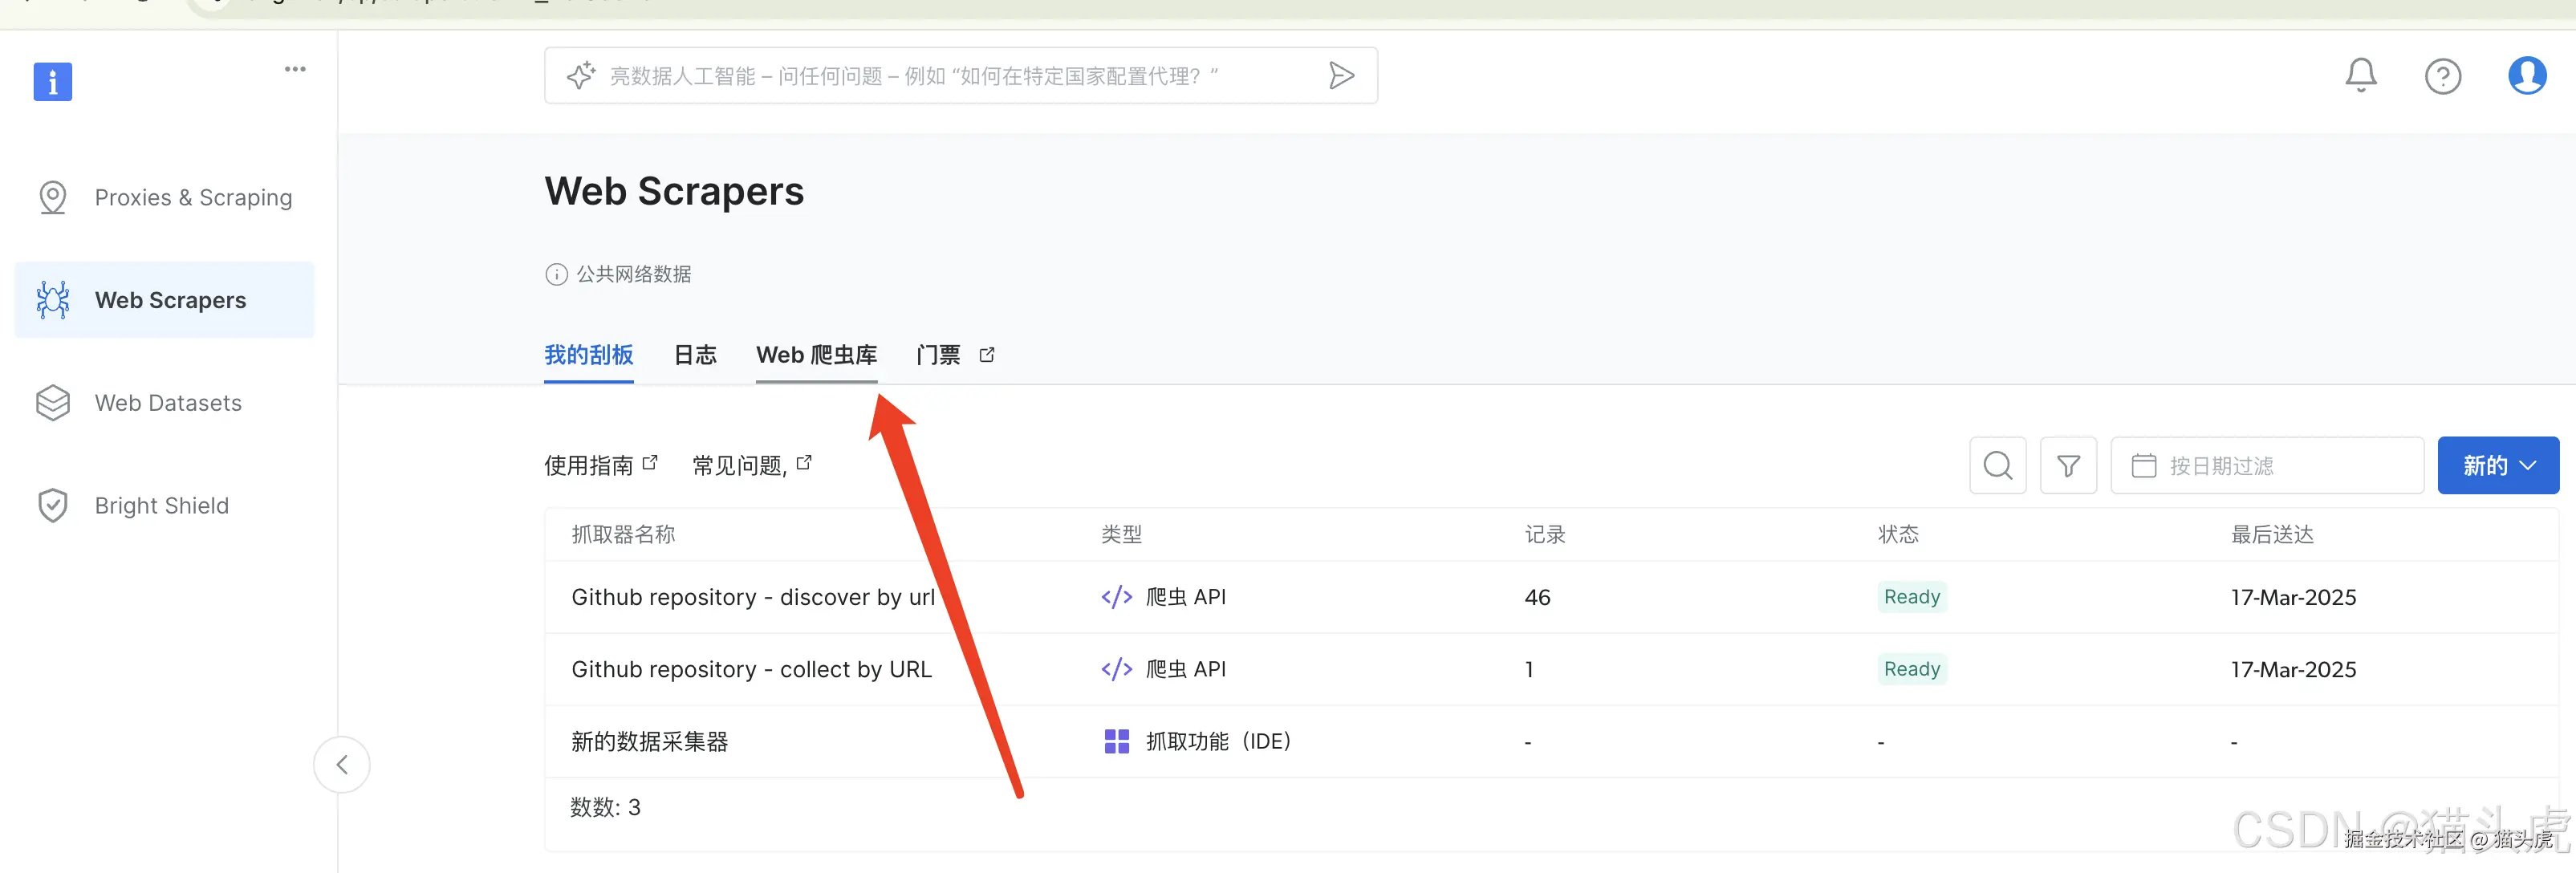Viewport: 2576px width, 873px height.
Task: Open the funnel filter icon
Action: 2068,465
